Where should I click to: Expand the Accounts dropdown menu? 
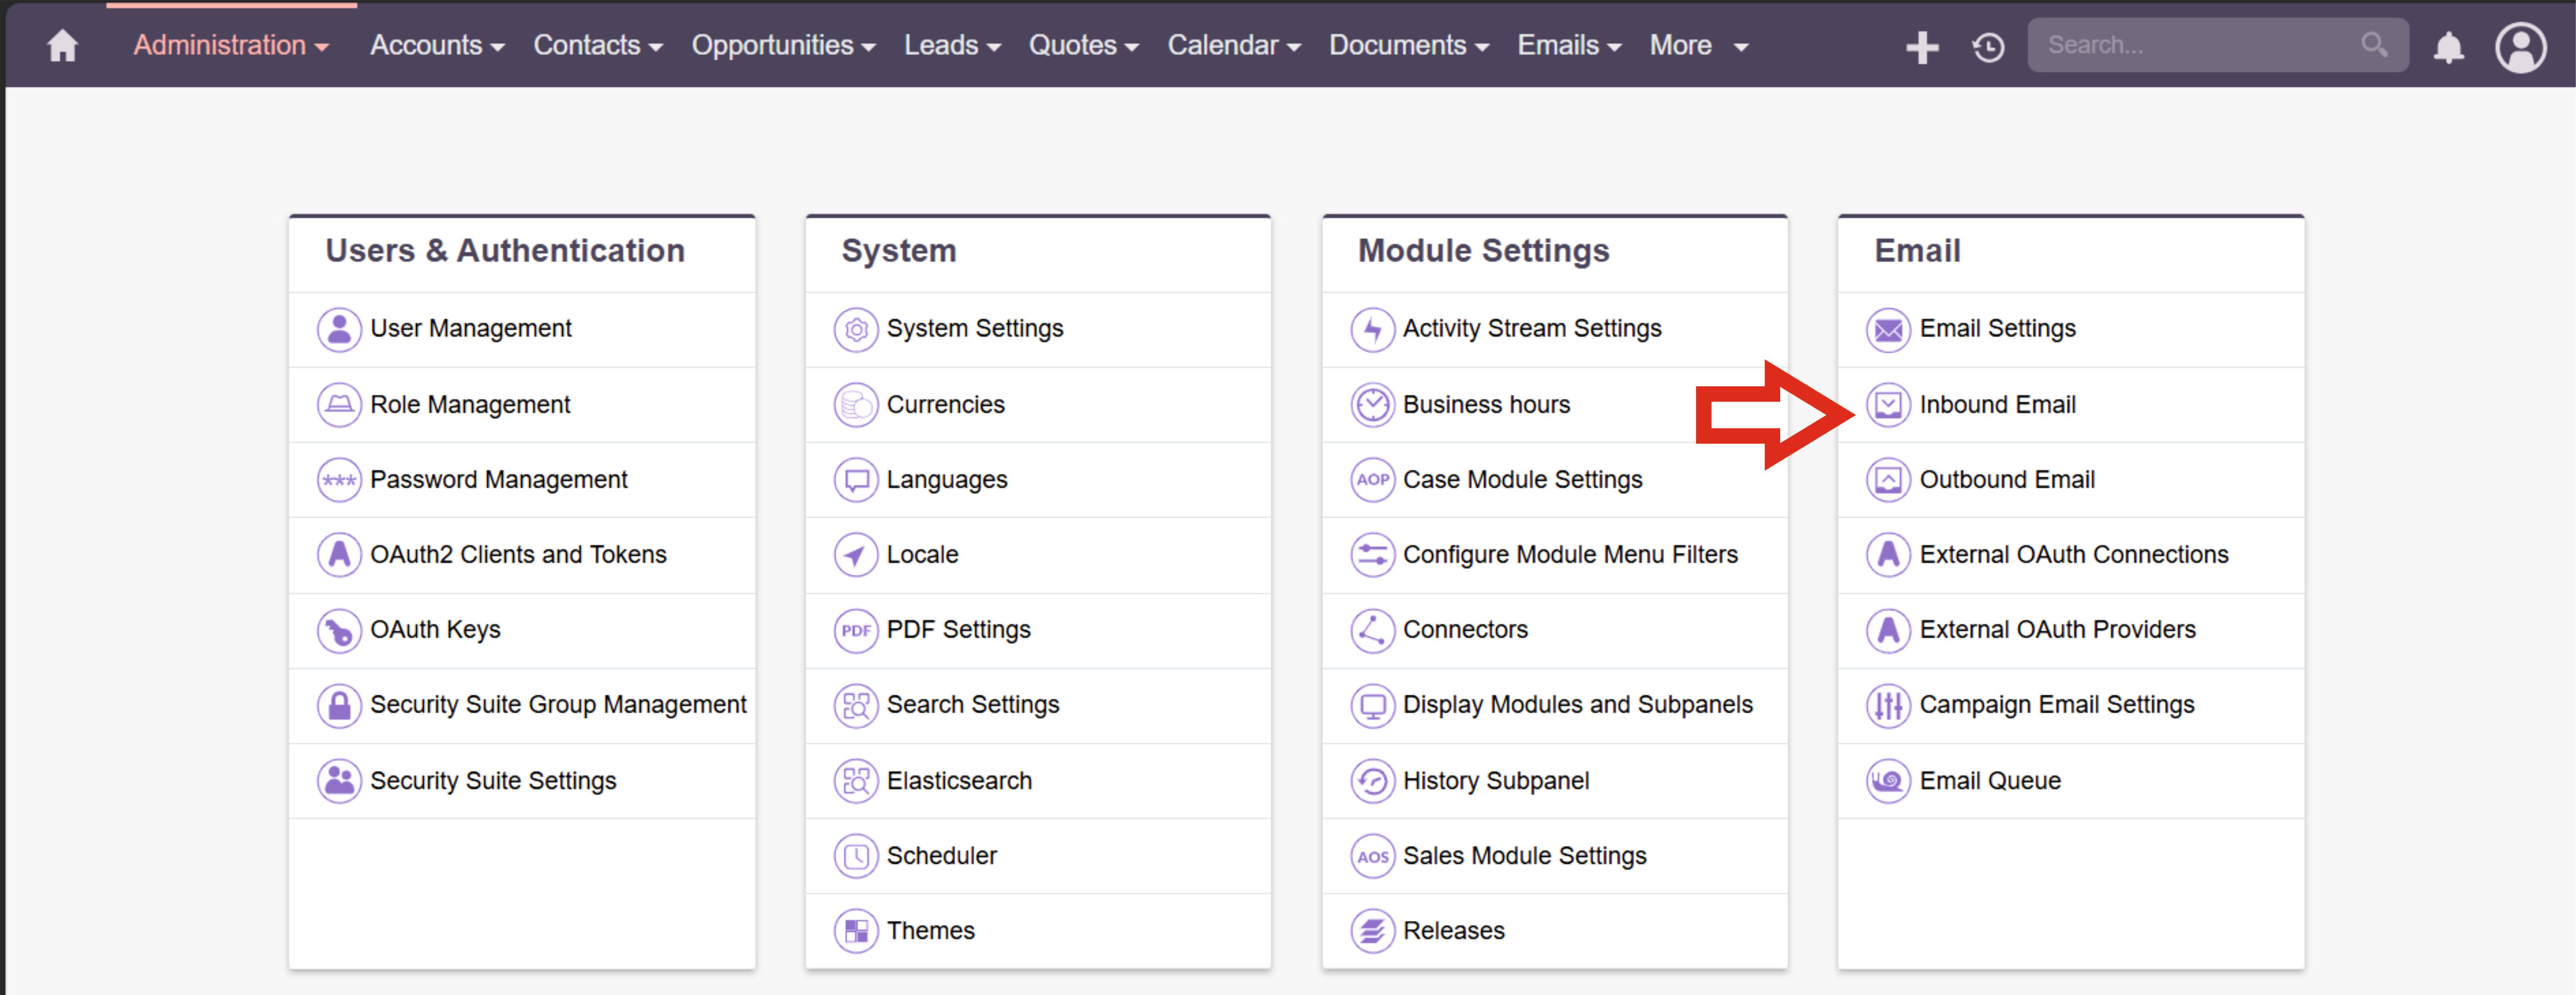click(437, 46)
